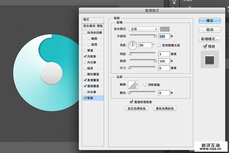Click 重設為預設值 button

coord(165,108)
